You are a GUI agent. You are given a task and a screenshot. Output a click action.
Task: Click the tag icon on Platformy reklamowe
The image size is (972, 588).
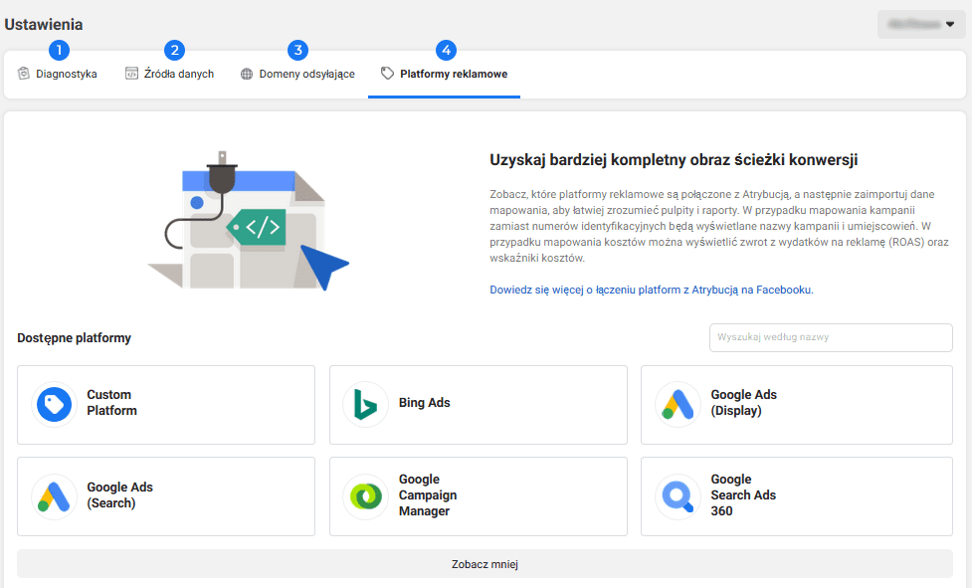pos(387,73)
